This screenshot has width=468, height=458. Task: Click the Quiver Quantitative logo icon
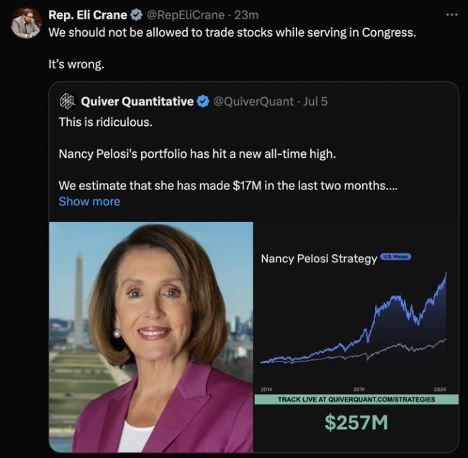coord(67,102)
